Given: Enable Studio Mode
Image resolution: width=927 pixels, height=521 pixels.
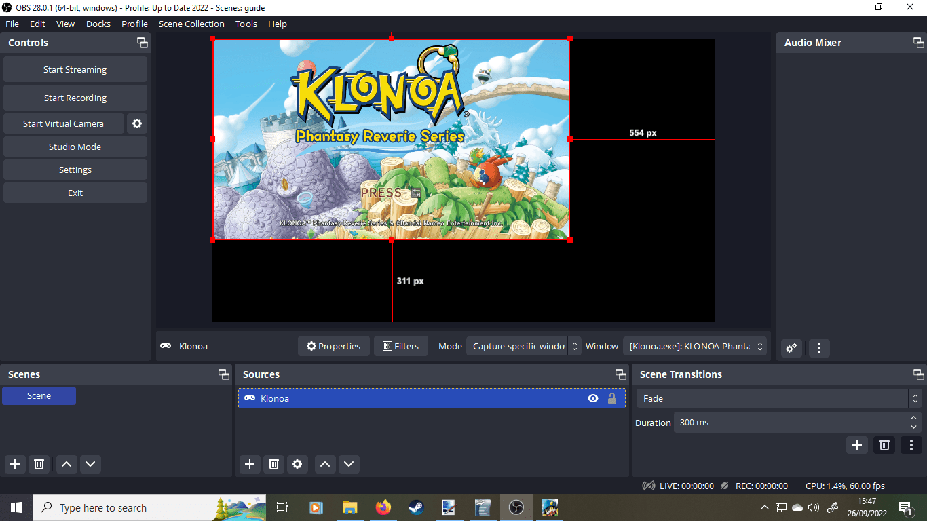Looking at the screenshot, I should (75, 147).
